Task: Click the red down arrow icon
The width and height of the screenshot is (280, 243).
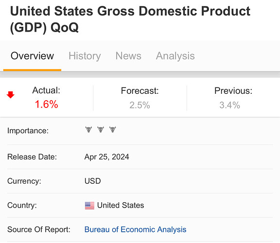Action: tap(11, 95)
